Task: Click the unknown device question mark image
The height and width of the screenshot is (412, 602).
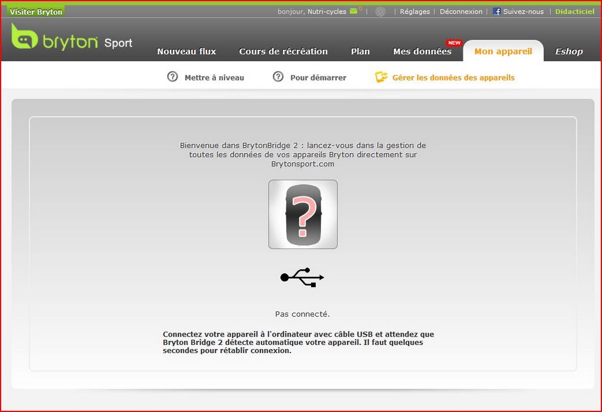Action: (x=303, y=214)
